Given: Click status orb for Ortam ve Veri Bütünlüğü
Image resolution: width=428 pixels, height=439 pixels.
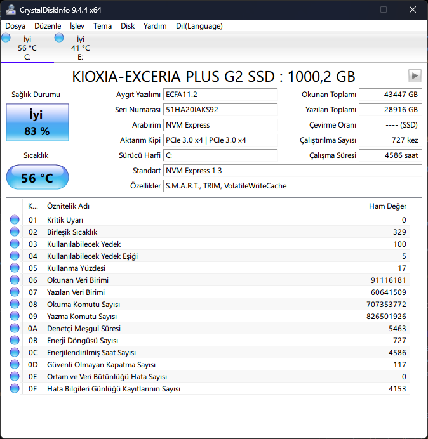Looking at the screenshot, I should (15, 376).
